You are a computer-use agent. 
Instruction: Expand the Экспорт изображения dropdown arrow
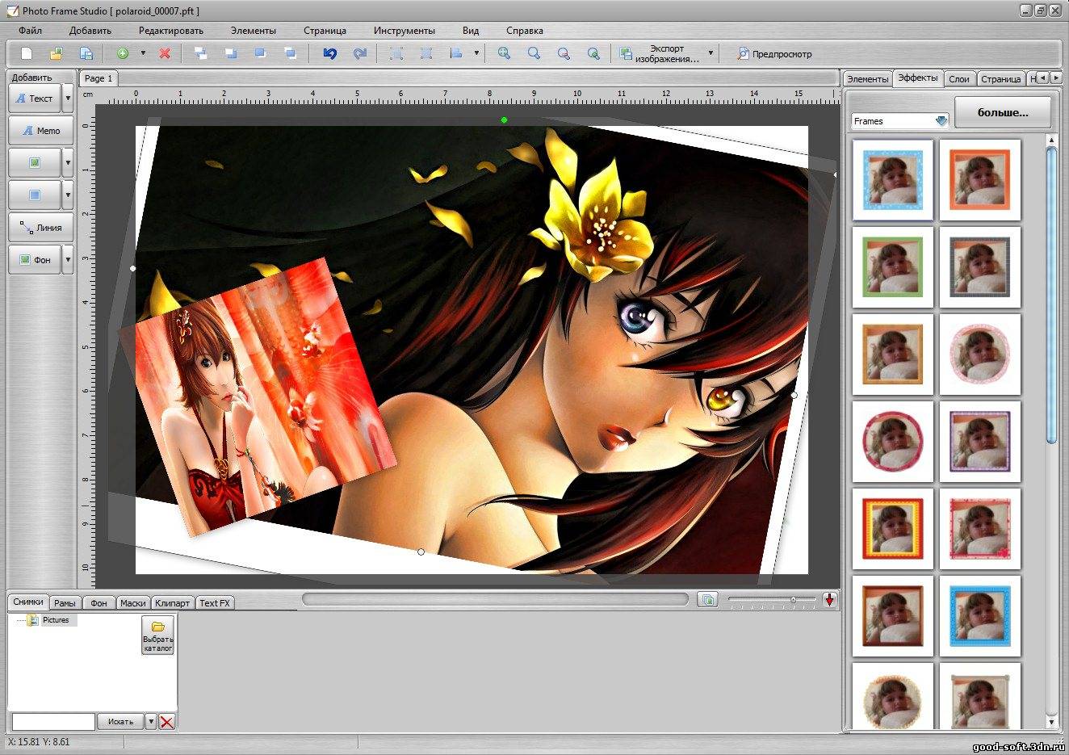711,54
